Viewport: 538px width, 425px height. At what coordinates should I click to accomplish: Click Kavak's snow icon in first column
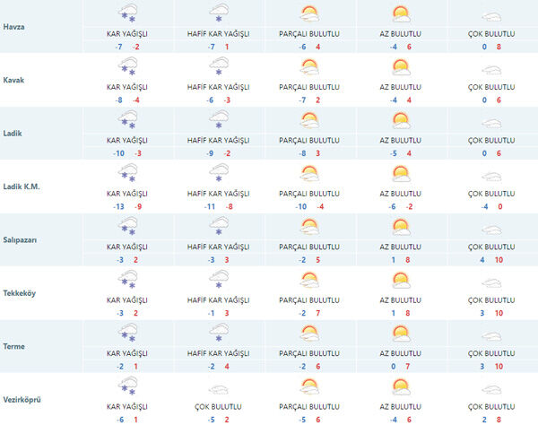pos(127,66)
